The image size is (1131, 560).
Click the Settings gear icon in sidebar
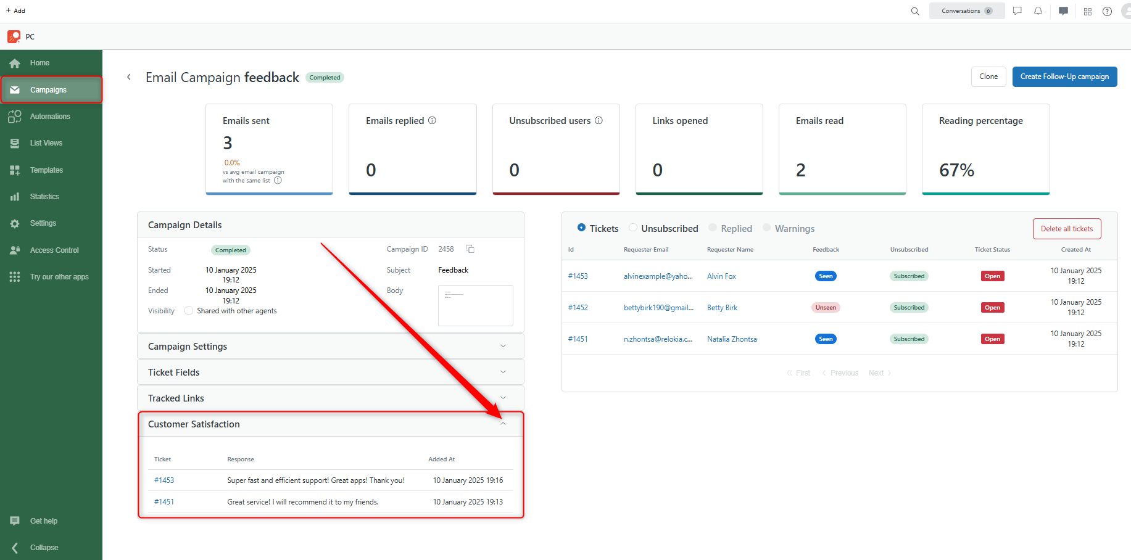(15, 223)
